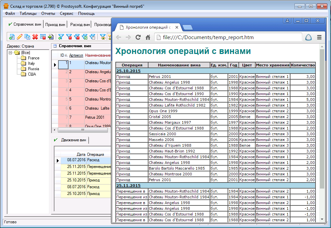Reload the report page in browser

point(138,37)
